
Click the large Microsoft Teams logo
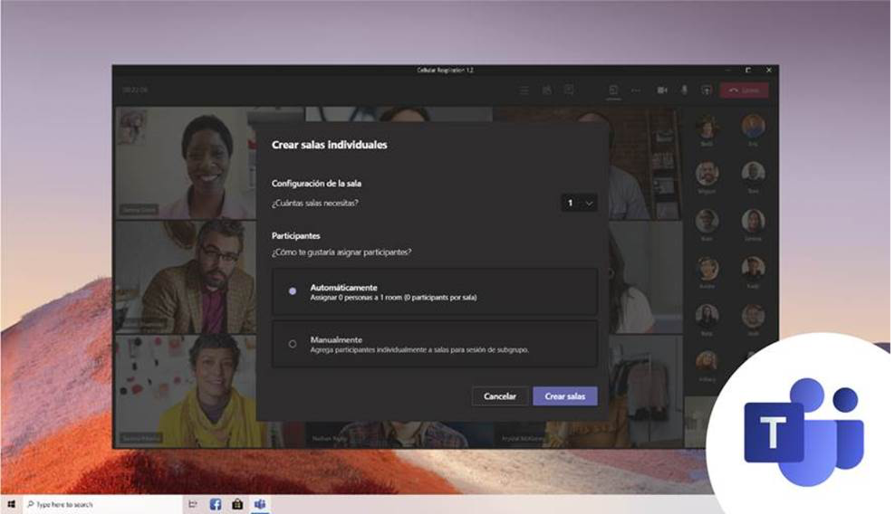[x=804, y=431]
